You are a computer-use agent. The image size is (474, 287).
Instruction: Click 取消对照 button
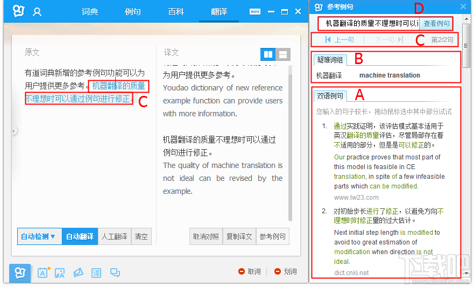206,236
